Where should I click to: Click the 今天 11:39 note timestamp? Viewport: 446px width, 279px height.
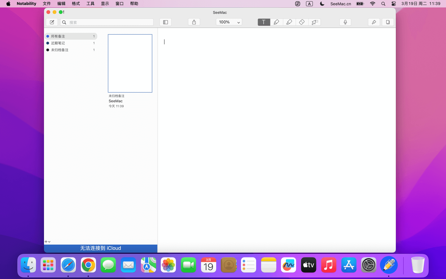pyautogui.click(x=116, y=106)
